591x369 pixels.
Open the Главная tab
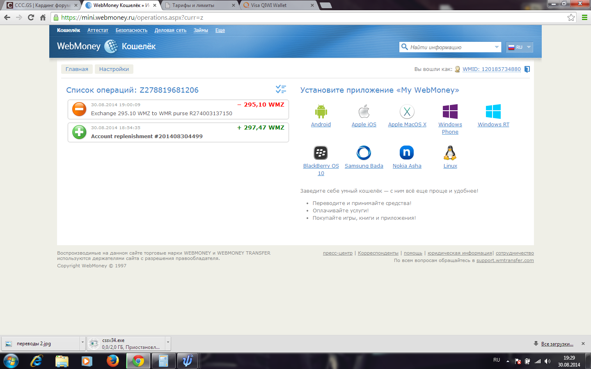(x=77, y=69)
